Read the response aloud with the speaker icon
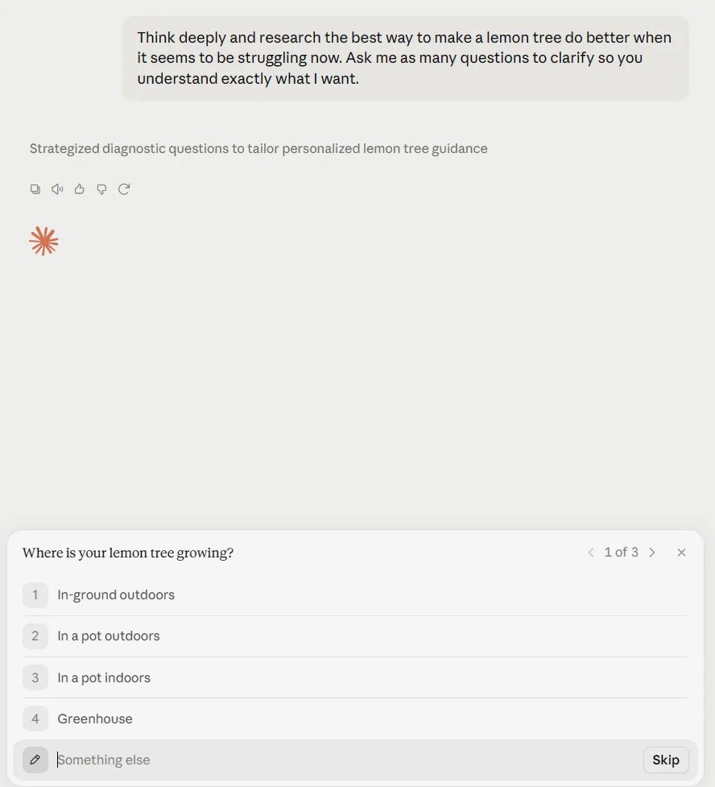The width and height of the screenshot is (715, 787). click(57, 189)
